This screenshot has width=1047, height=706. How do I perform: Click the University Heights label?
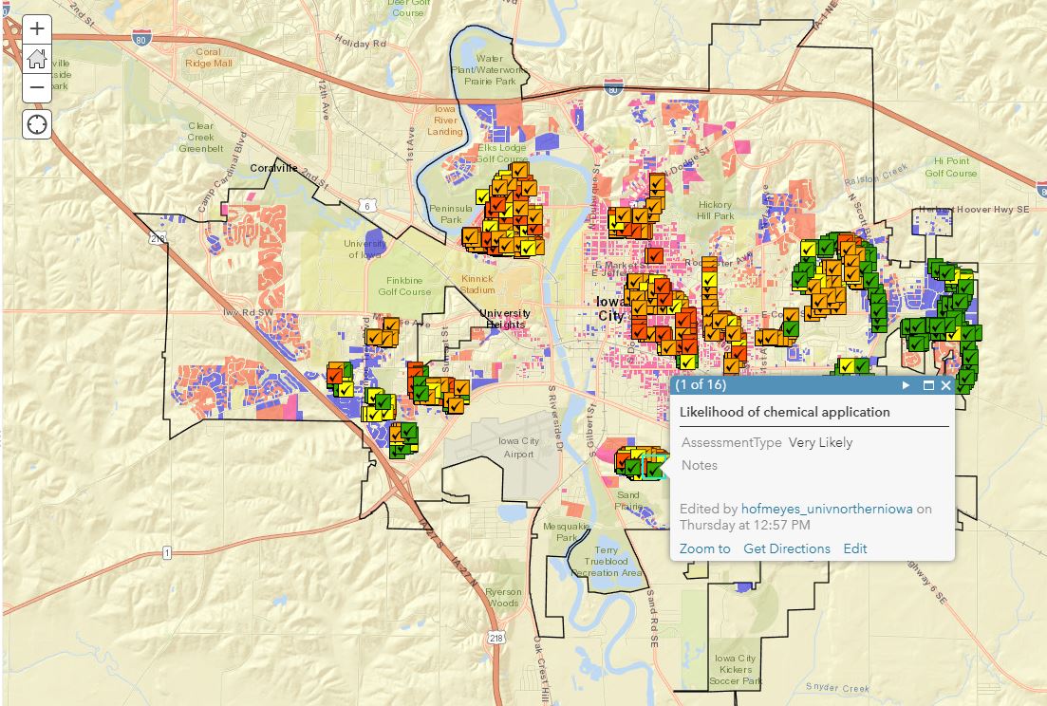505,318
